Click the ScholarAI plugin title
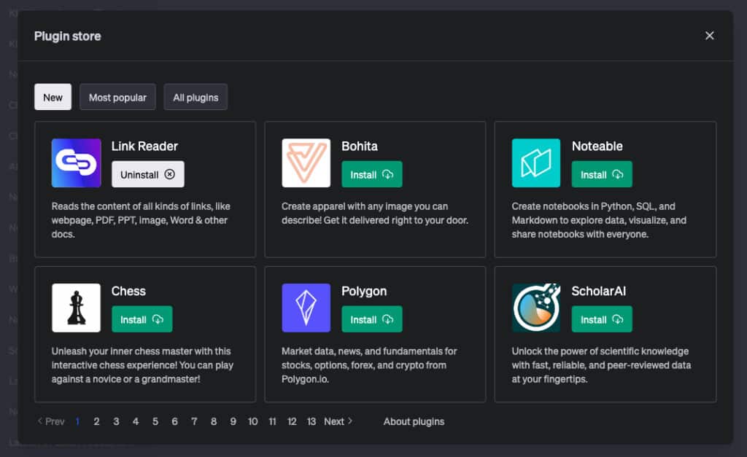This screenshot has height=457, width=747. pos(599,291)
